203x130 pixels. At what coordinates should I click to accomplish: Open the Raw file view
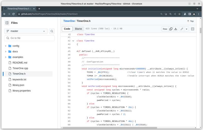165,29
